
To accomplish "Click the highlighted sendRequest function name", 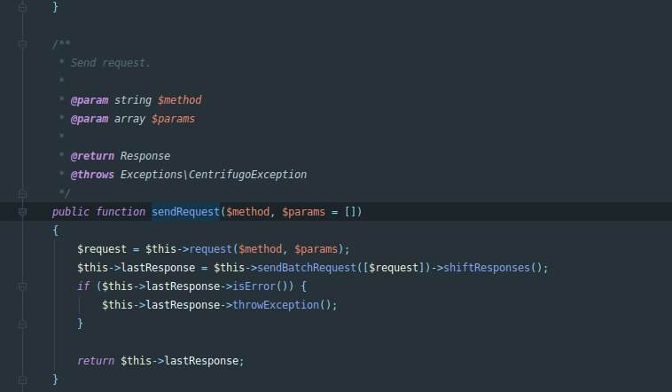I will click(185, 212).
